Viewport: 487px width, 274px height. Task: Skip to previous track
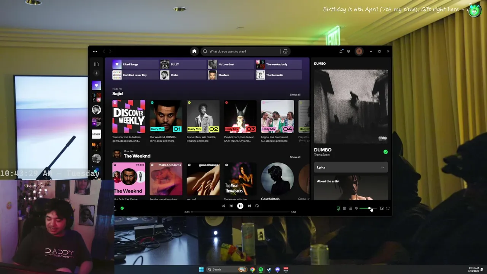[x=231, y=206]
